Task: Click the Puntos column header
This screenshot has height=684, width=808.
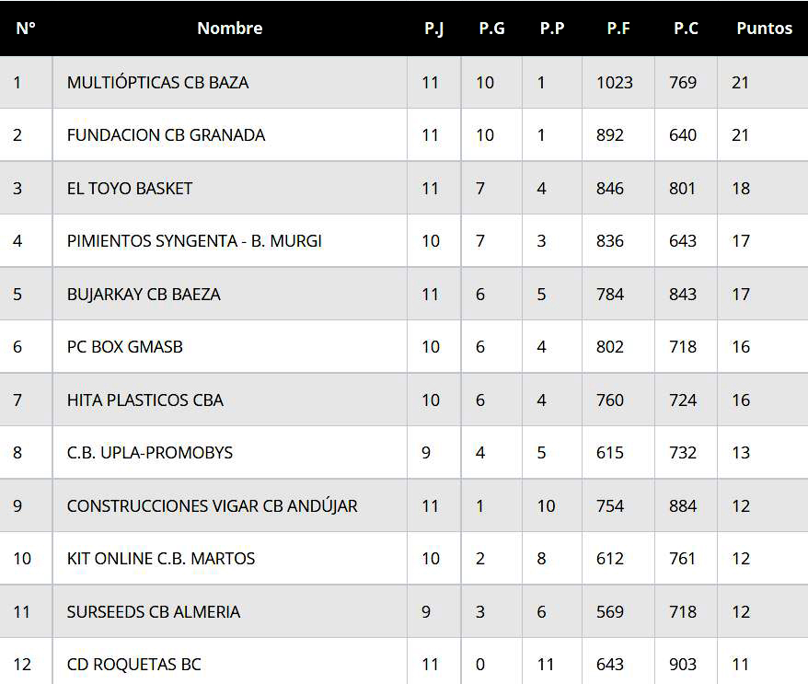Action: click(x=764, y=29)
